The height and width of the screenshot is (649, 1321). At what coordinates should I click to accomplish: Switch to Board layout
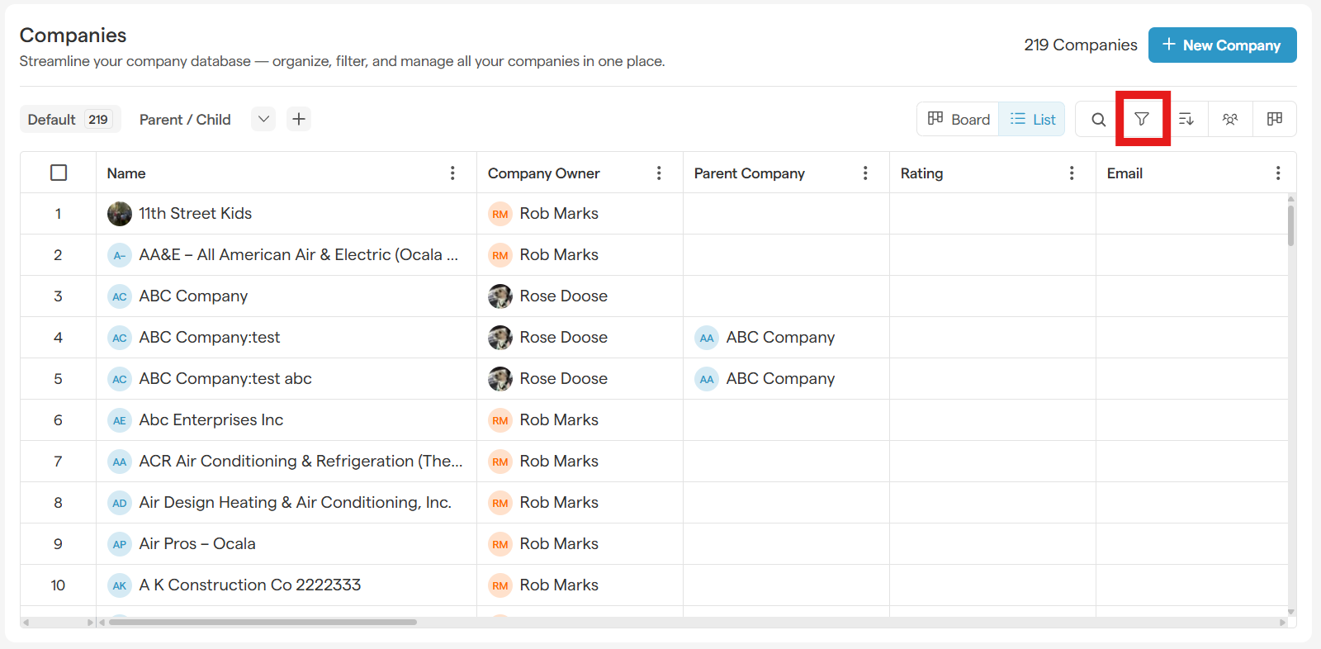(x=959, y=120)
